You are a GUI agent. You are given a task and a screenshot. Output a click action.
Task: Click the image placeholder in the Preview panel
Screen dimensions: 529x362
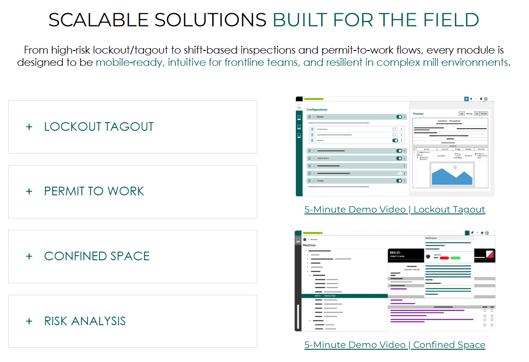click(452, 174)
